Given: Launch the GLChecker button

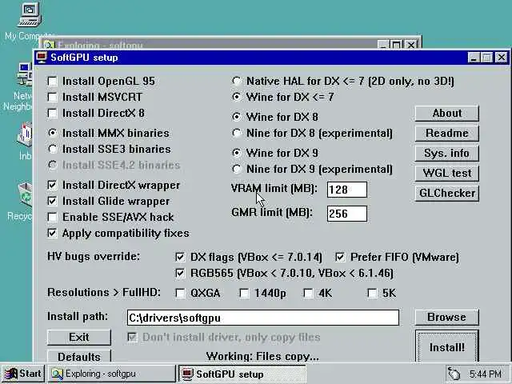Looking at the screenshot, I should point(446,193).
